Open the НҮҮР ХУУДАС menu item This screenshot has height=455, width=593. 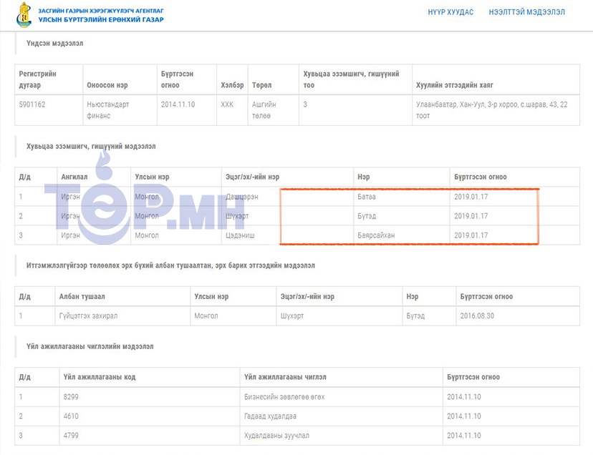coord(450,13)
